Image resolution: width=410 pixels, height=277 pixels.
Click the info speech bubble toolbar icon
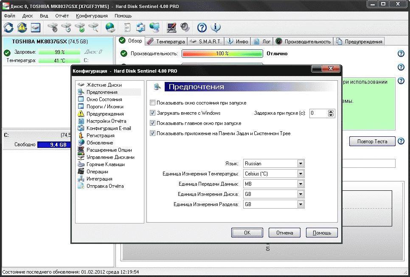coord(216,28)
